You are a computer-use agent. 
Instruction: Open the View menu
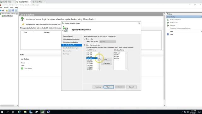click(12, 8)
